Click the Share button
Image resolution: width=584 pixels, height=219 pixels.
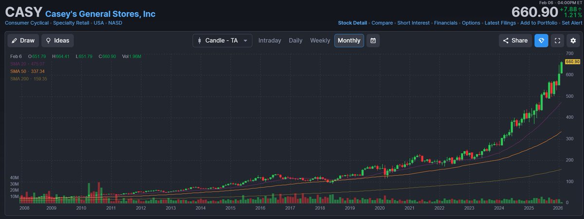click(x=515, y=40)
